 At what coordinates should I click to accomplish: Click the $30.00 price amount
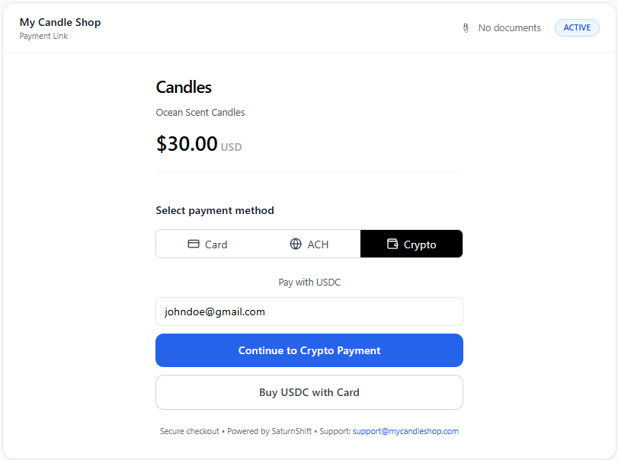click(187, 144)
